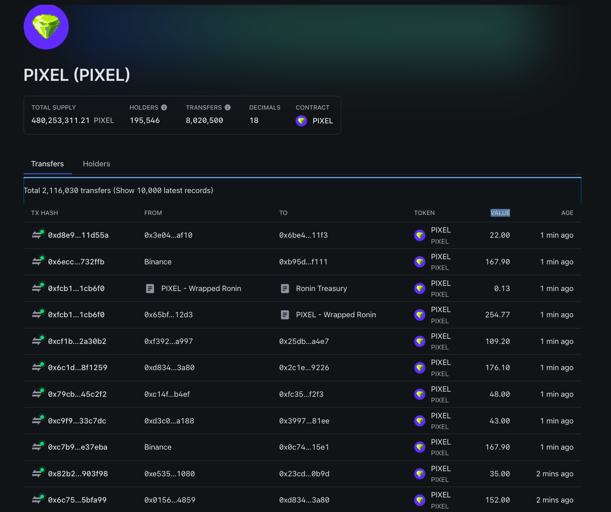Screen dimensions: 611x512
Task: Open sender address 0x0156...4859
Action: click(x=170, y=500)
